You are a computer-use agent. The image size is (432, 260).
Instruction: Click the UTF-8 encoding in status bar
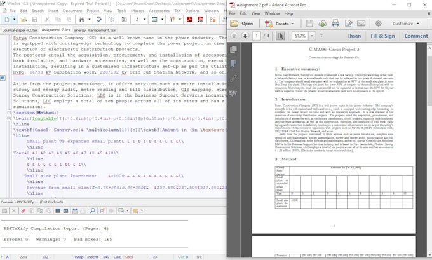pyautogui.click(x=183, y=257)
